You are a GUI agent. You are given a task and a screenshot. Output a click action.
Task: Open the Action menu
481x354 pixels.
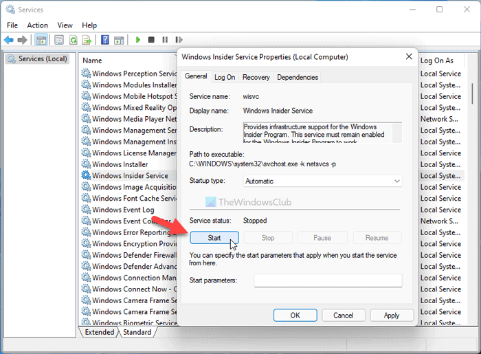37,25
